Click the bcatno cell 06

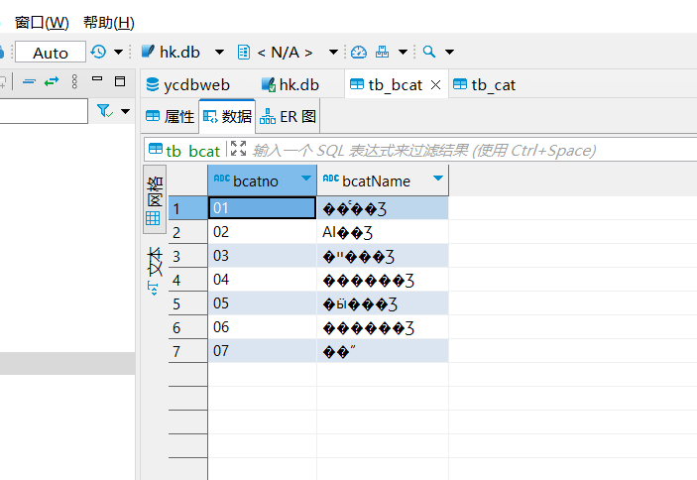pyautogui.click(x=263, y=327)
